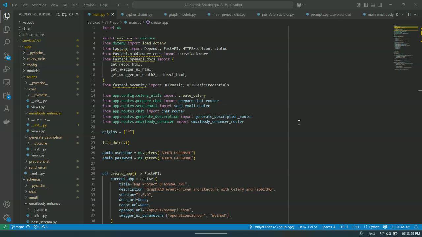Click the command center search box
The width and height of the screenshot is (422, 237).
pos(213,5)
